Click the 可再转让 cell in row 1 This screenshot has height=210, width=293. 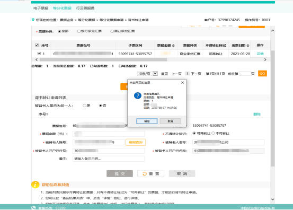pyautogui.click(x=216, y=54)
